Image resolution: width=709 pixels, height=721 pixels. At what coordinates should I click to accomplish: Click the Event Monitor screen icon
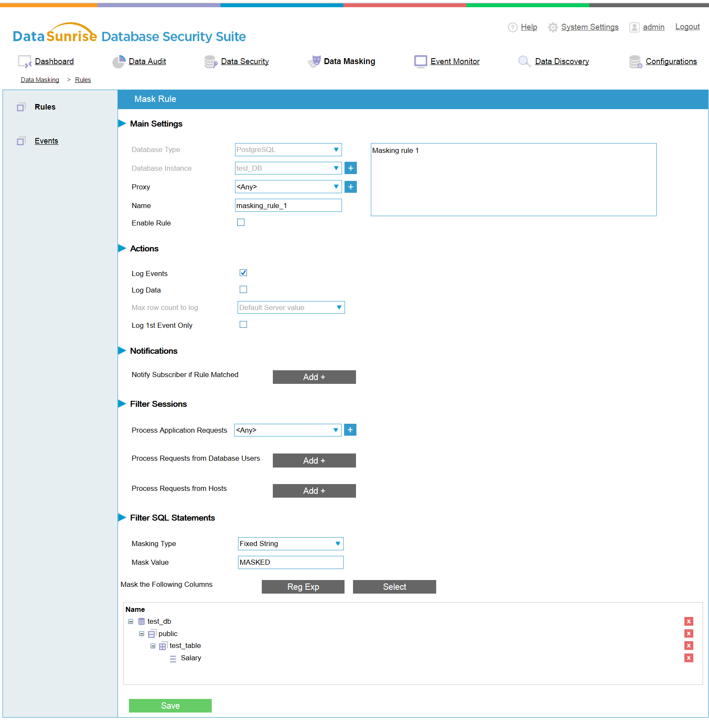[x=420, y=62]
